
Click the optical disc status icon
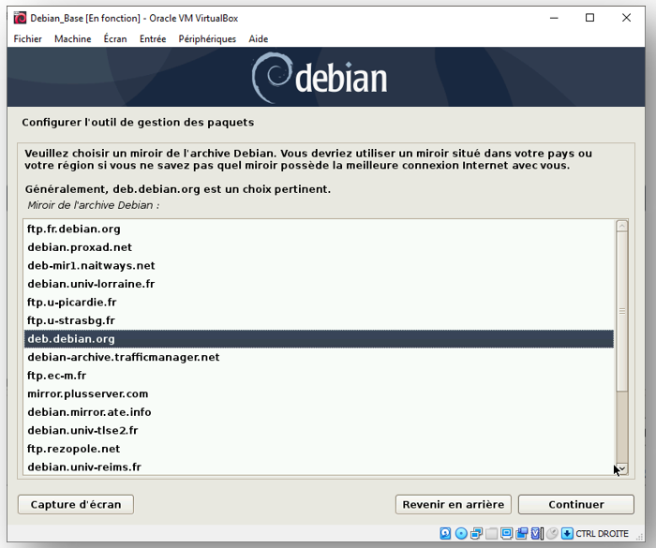(461, 533)
